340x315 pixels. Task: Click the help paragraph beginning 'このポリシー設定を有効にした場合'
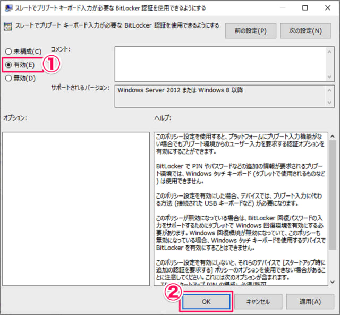pos(239,200)
